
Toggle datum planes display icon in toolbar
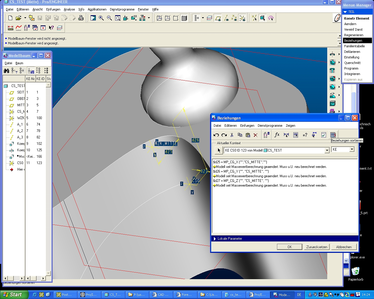[218, 18]
